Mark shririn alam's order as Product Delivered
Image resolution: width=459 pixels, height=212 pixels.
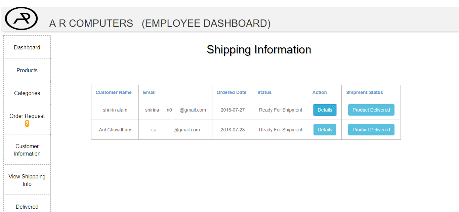click(371, 110)
